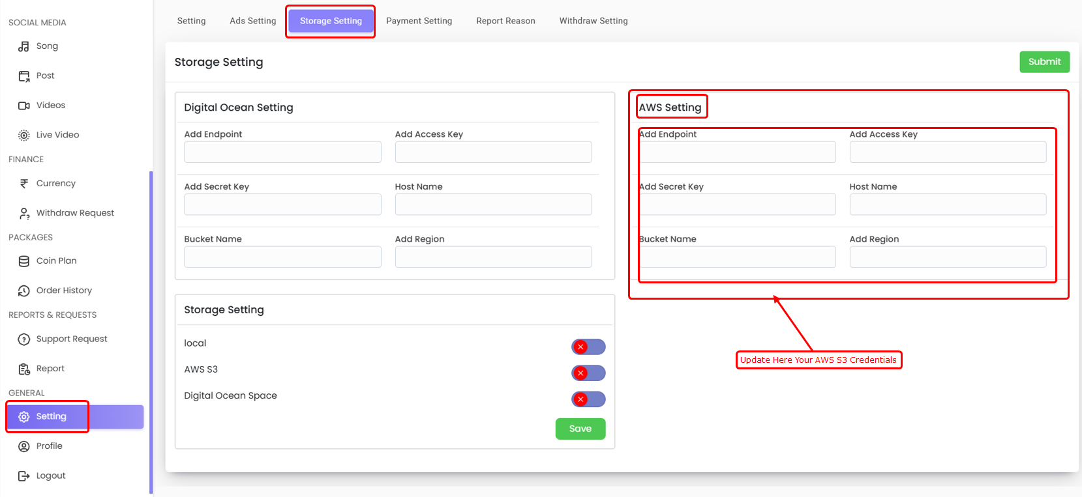Open the Coin Plan database icon

click(x=24, y=261)
